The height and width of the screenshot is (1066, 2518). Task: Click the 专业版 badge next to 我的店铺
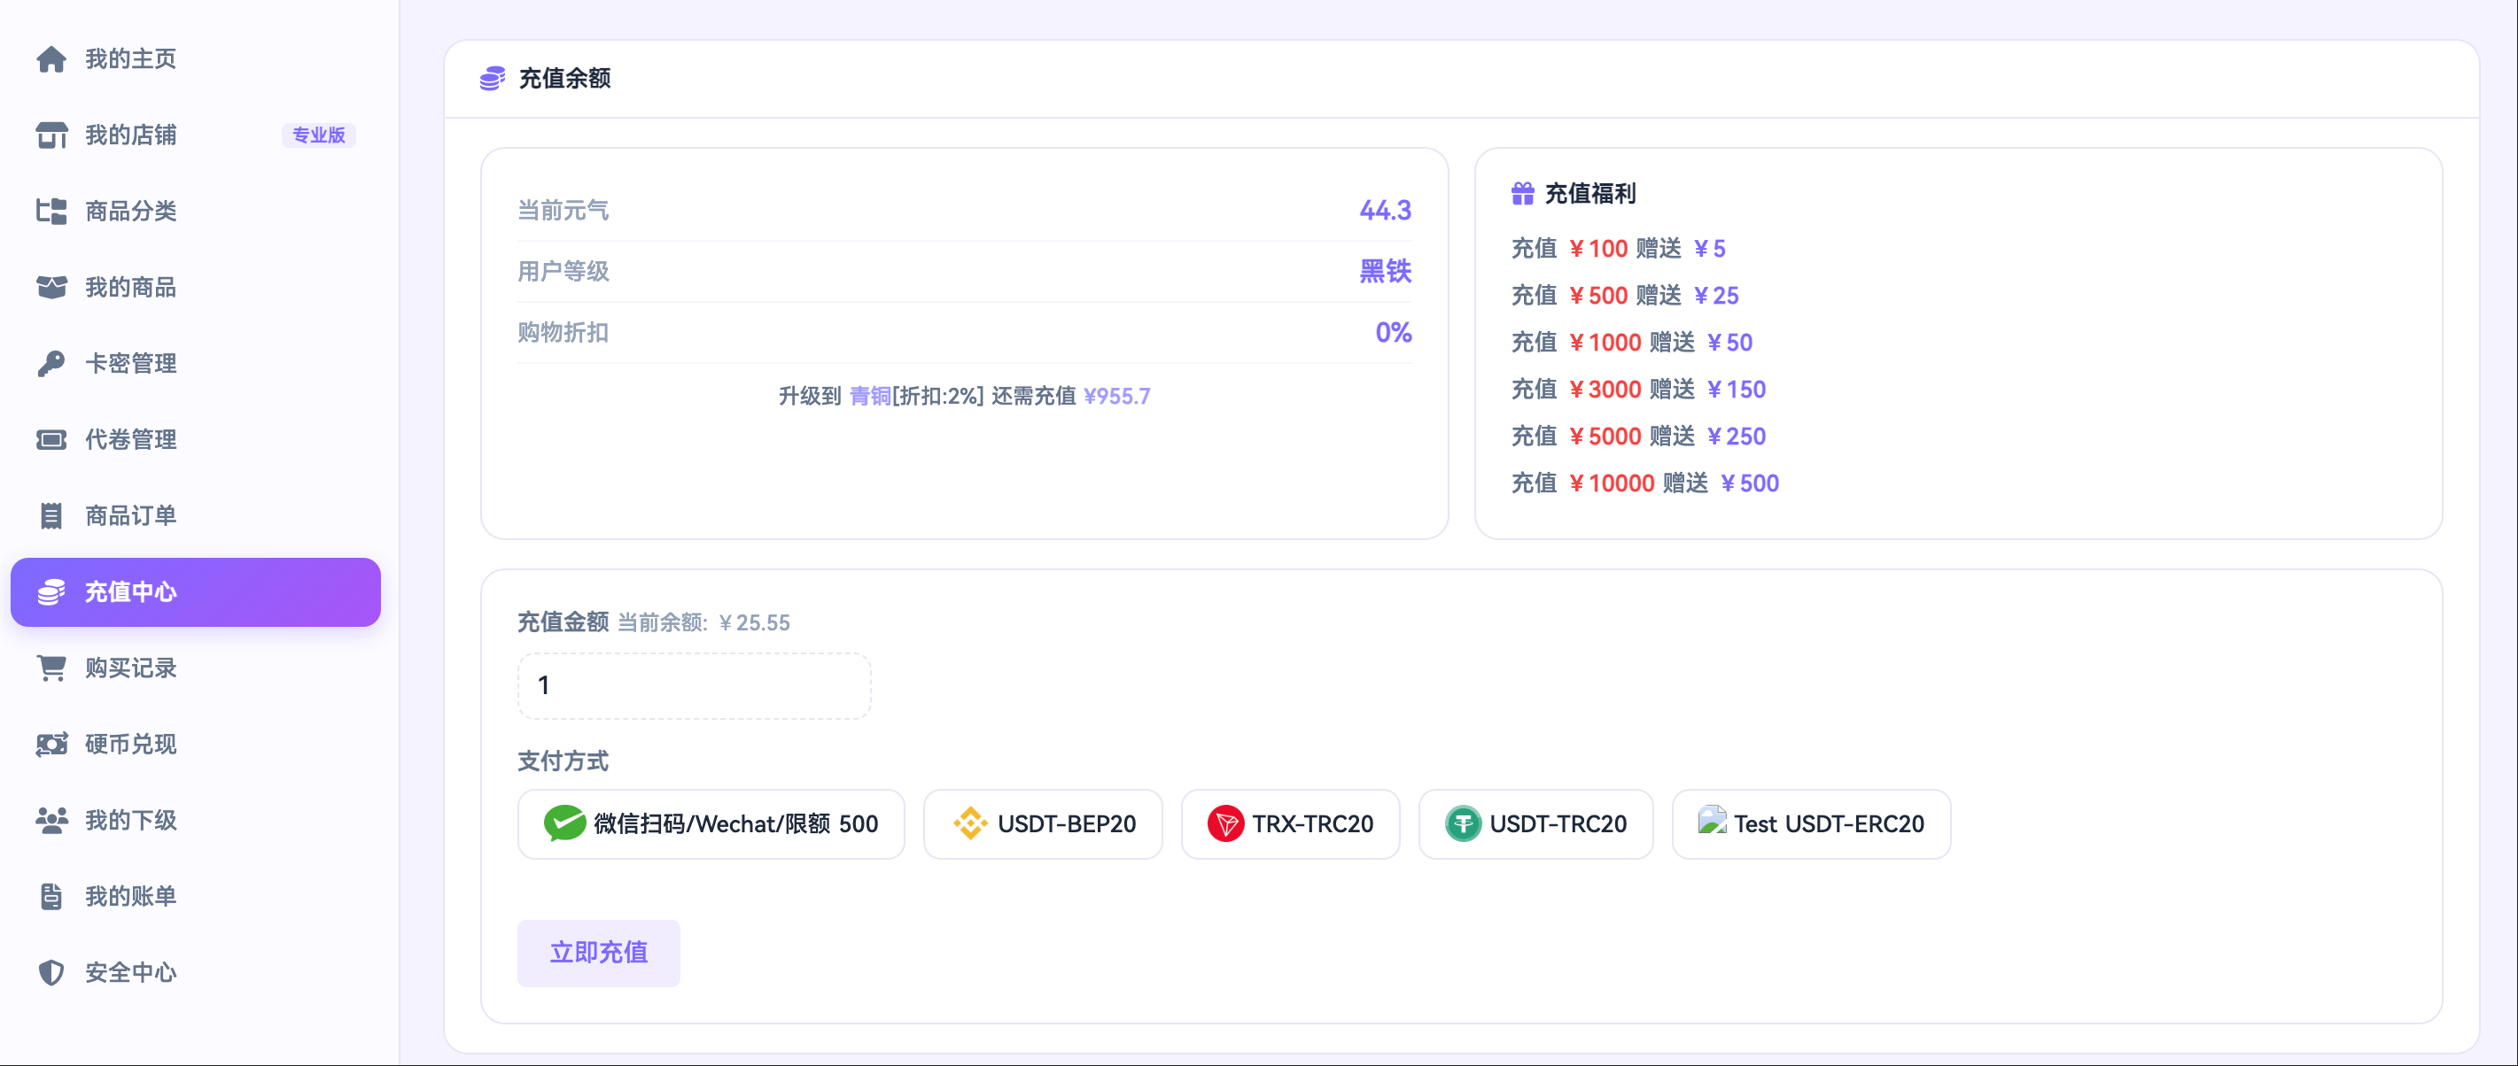(x=319, y=135)
